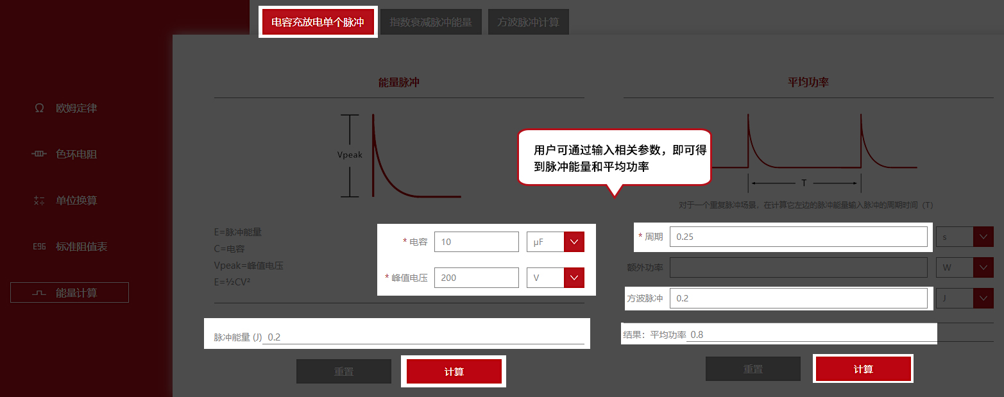The height and width of the screenshot is (397, 1004).
Task: Reset the average power section
Action: 753,369
